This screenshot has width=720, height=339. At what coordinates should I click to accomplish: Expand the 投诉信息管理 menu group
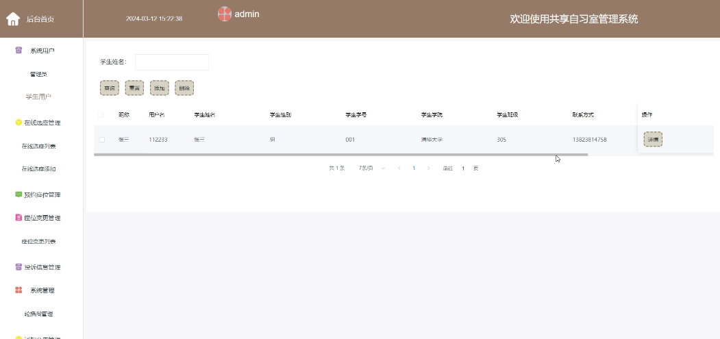pos(41,267)
